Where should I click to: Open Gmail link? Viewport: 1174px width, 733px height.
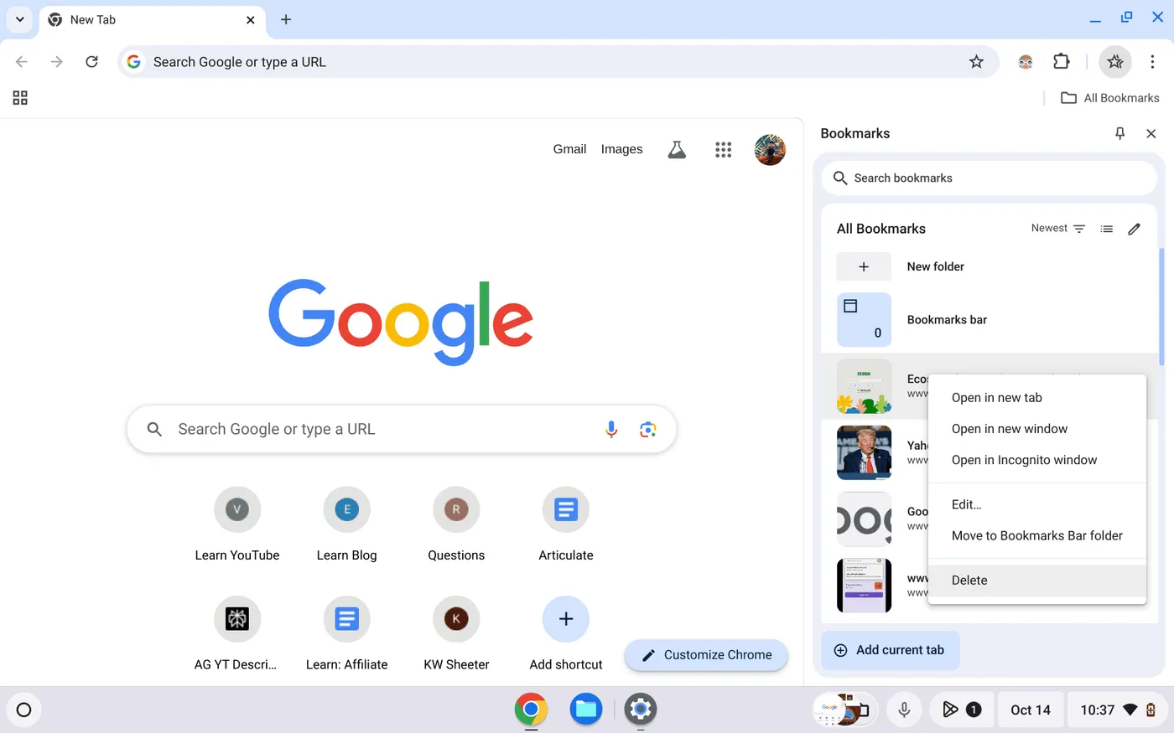(x=569, y=149)
